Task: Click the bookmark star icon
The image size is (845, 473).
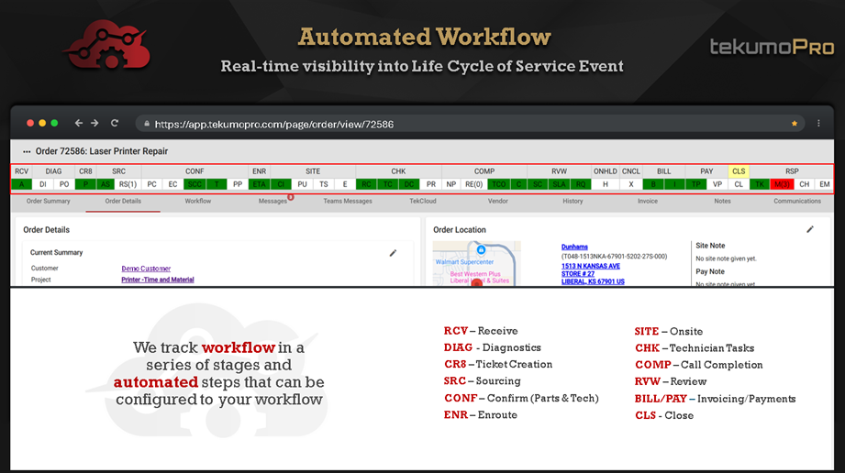Action: coord(794,123)
